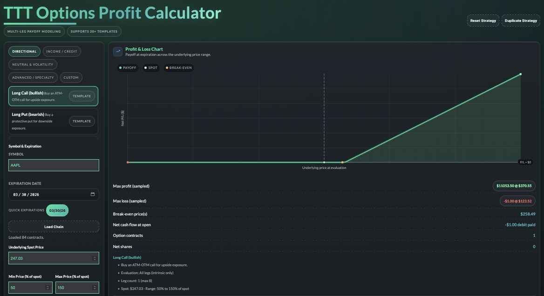544x296 pixels.
Task: Click the Duplicate Strategy button
Action: [521, 20]
